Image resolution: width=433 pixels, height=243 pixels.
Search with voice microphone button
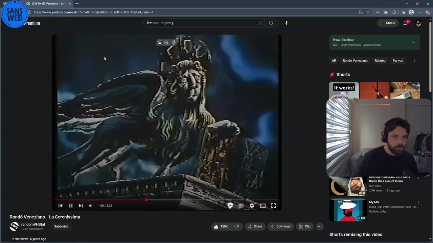pyautogui.click(x=287, y=23)
